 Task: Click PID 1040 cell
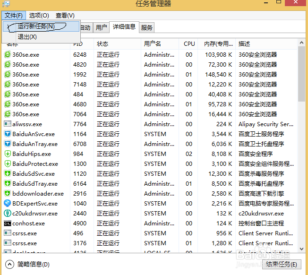tap(80, 204)
